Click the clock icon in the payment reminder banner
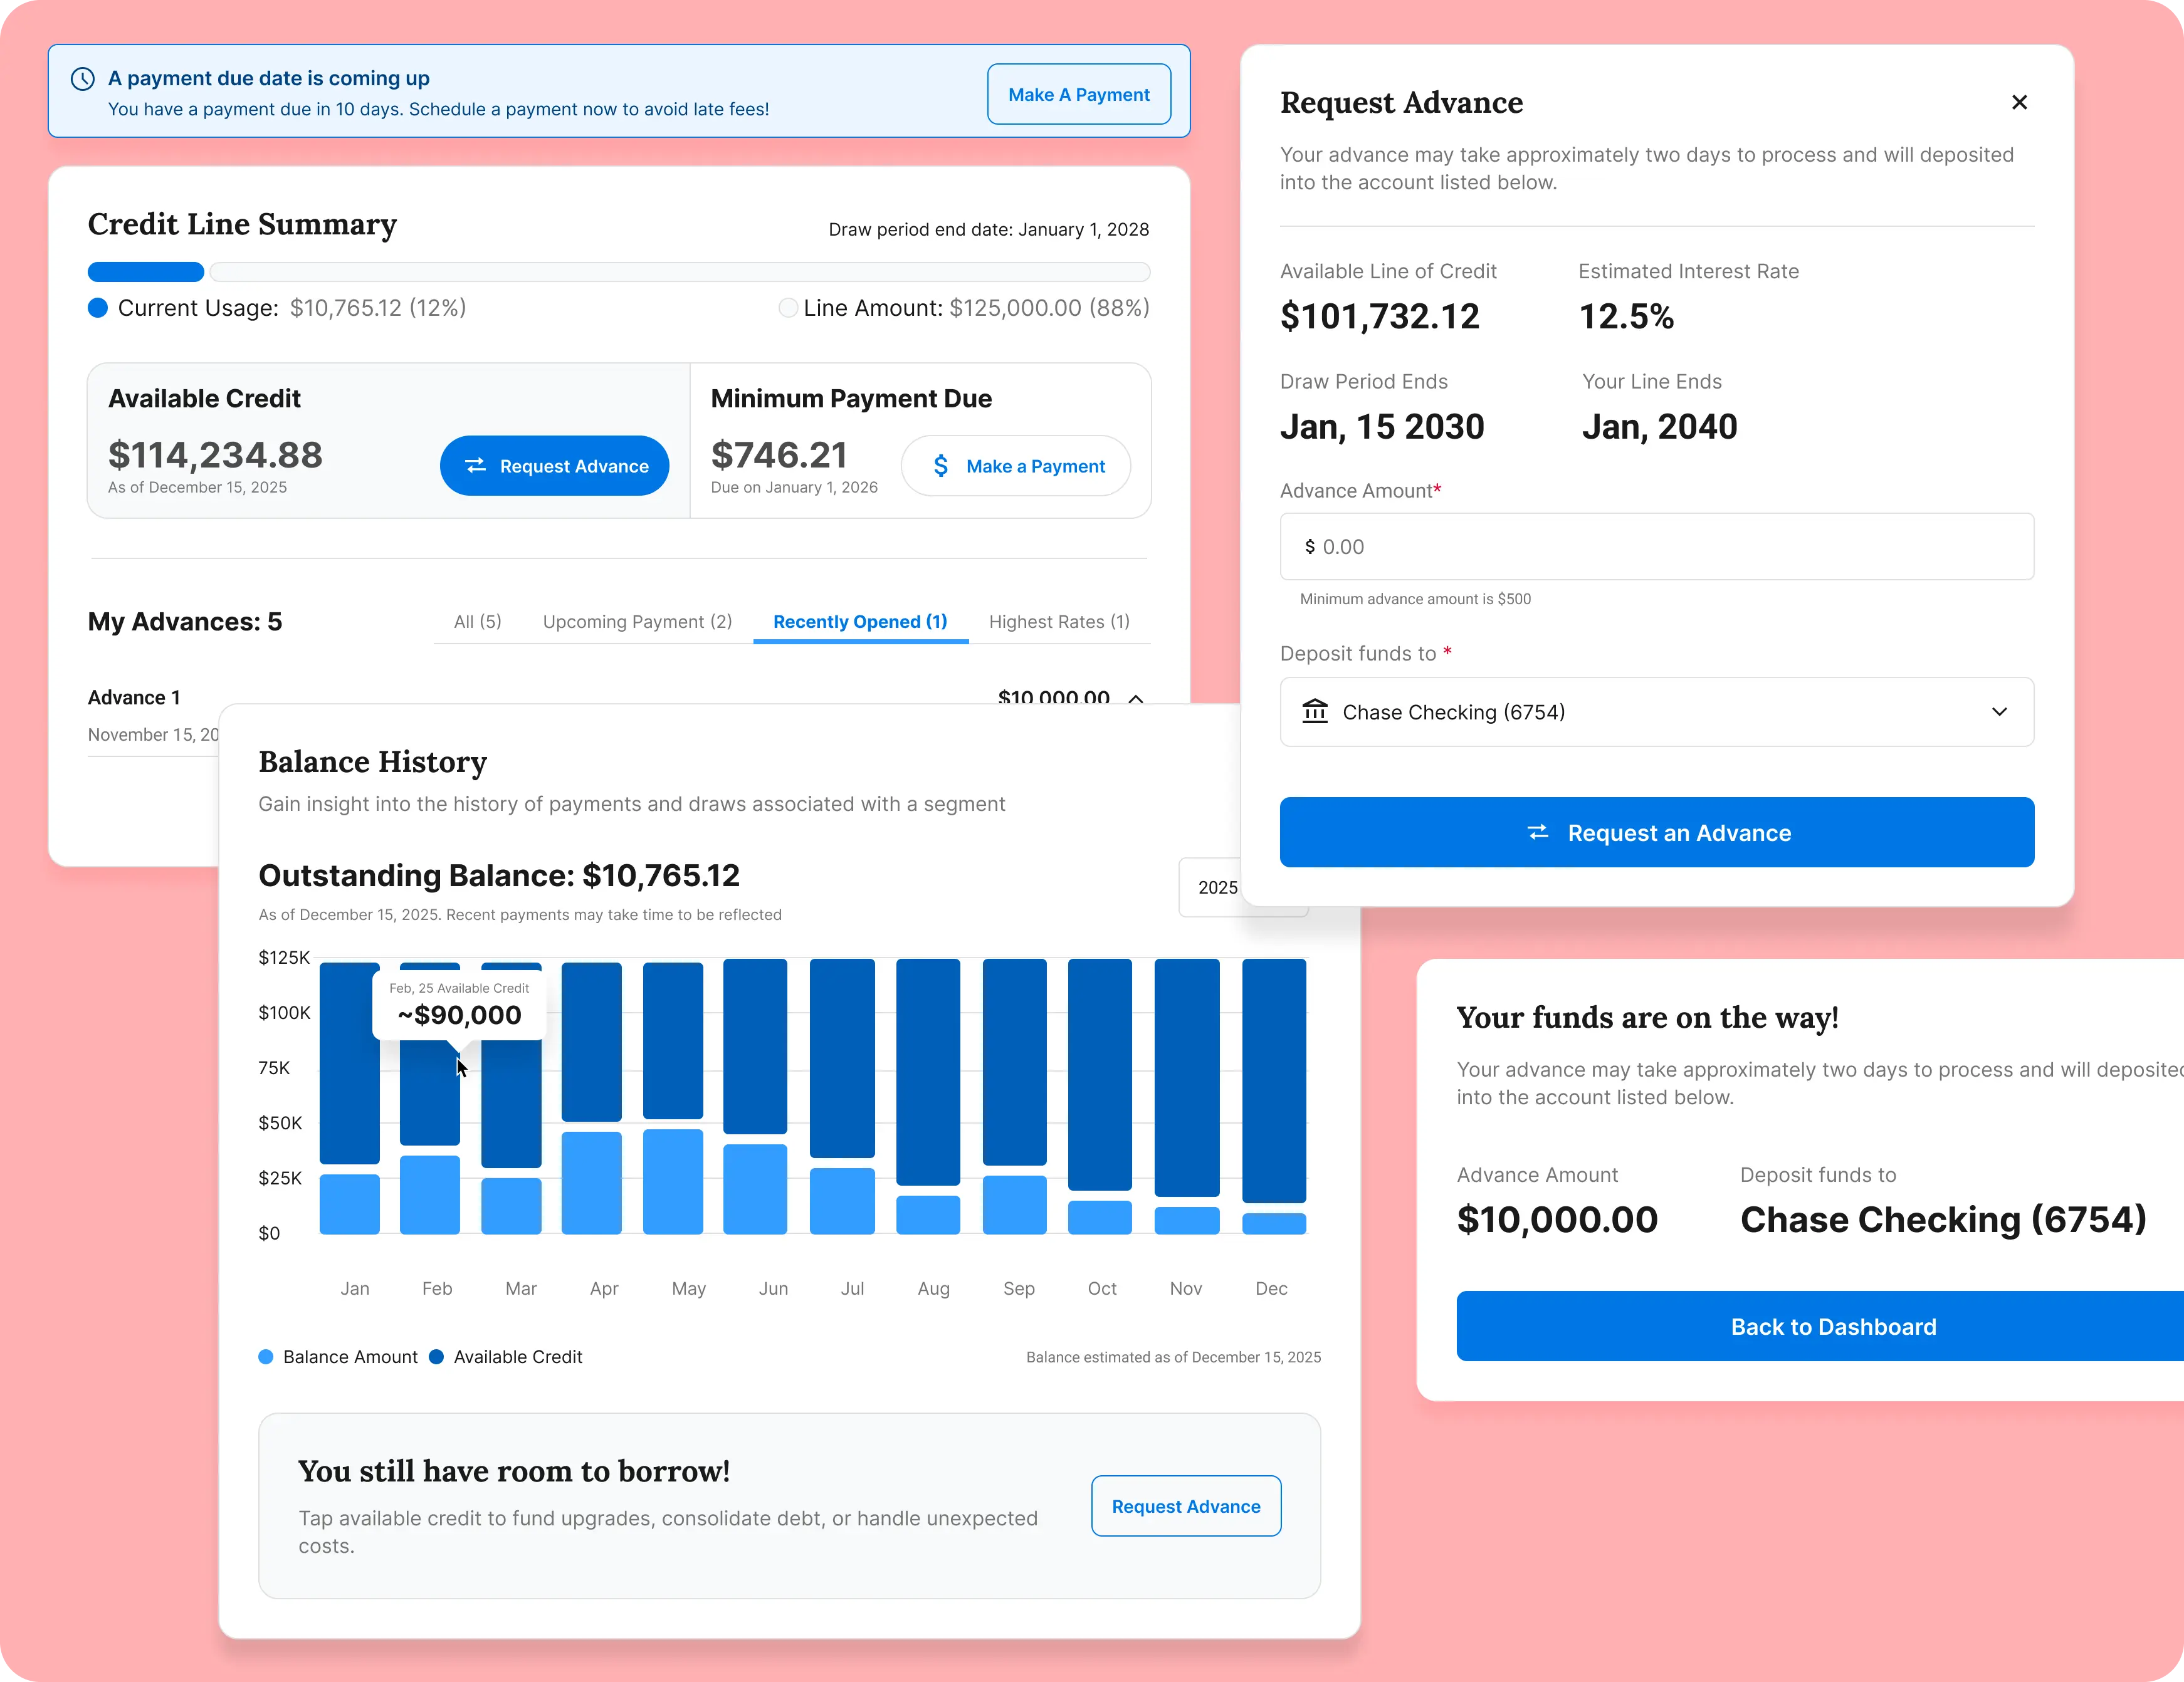The image size is (2184, 1682). coord(82,78)
